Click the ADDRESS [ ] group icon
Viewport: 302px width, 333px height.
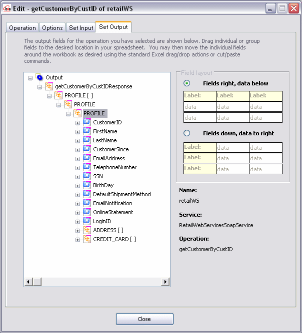pos(87,230)
